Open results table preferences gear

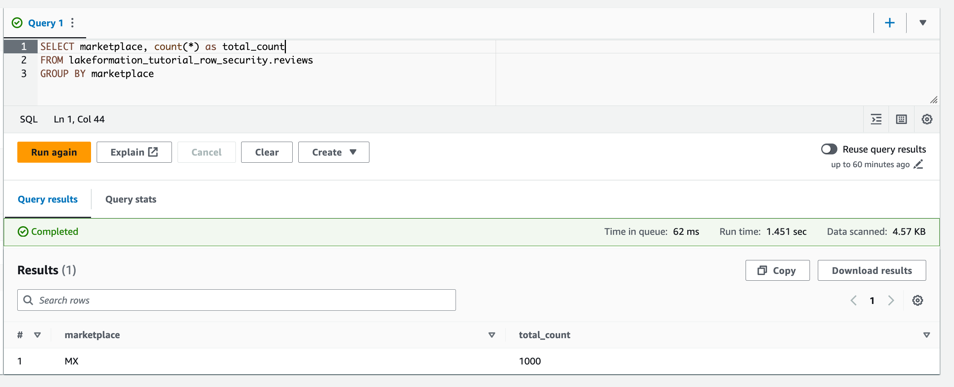coord(918,301)
